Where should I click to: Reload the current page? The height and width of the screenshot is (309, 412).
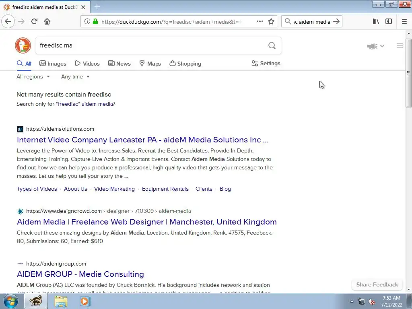(x=34, y=21)
